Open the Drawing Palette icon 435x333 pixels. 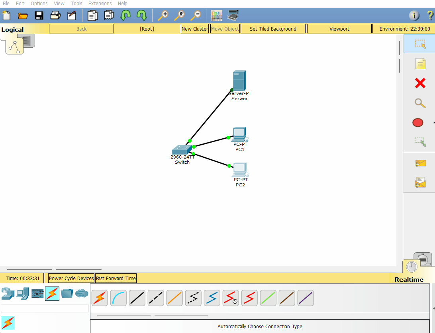tap(216, 16)
